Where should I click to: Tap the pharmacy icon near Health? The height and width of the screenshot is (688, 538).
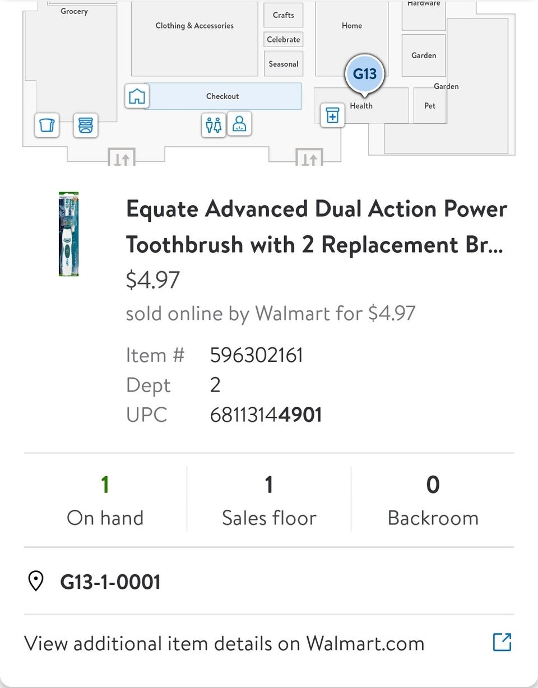332,116
